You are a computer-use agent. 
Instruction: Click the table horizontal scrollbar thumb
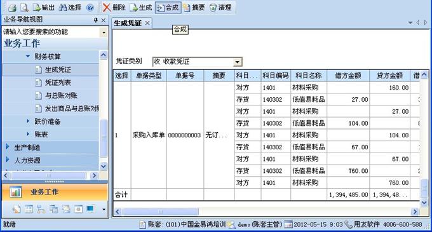click(x=160, y=212)
